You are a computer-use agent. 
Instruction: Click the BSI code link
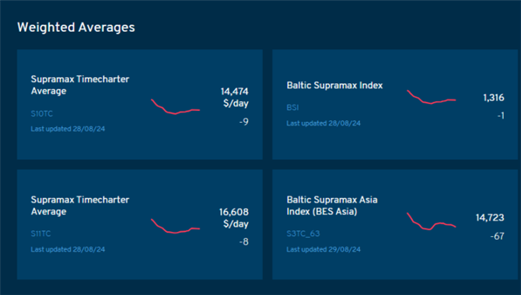pos(292,107)
